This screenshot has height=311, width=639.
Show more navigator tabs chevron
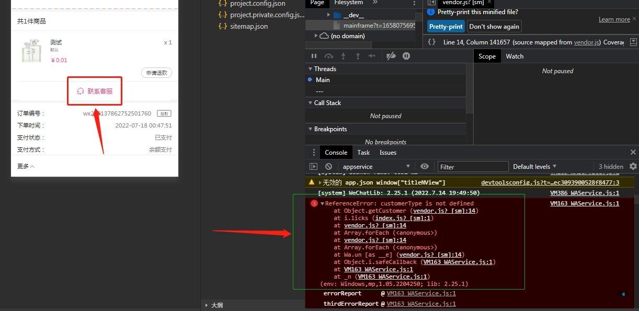(x=375, y=3)
